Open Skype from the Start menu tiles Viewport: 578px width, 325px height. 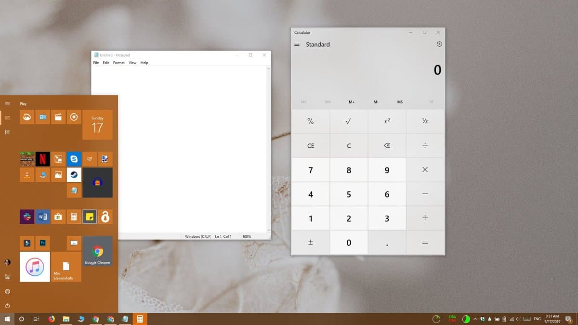[75, 159]
